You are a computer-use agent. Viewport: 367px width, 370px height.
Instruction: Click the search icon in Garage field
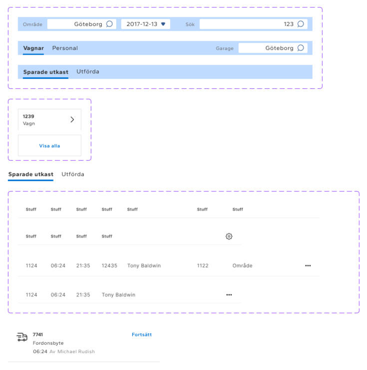[x=301, y=48]
